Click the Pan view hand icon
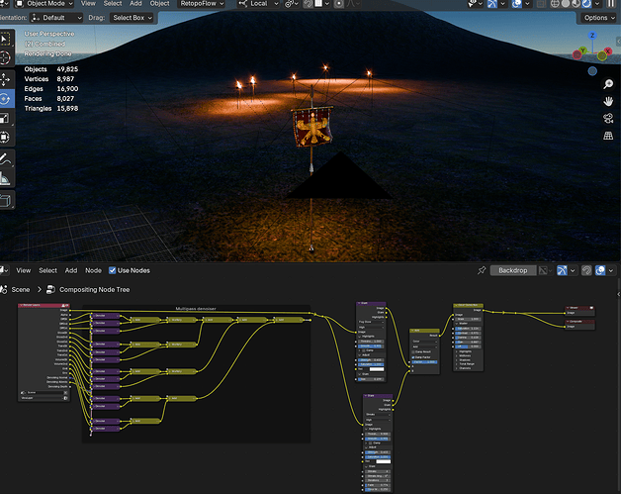Screen dimensions: 621x494 pyautogui.click(x=608, y=102)
